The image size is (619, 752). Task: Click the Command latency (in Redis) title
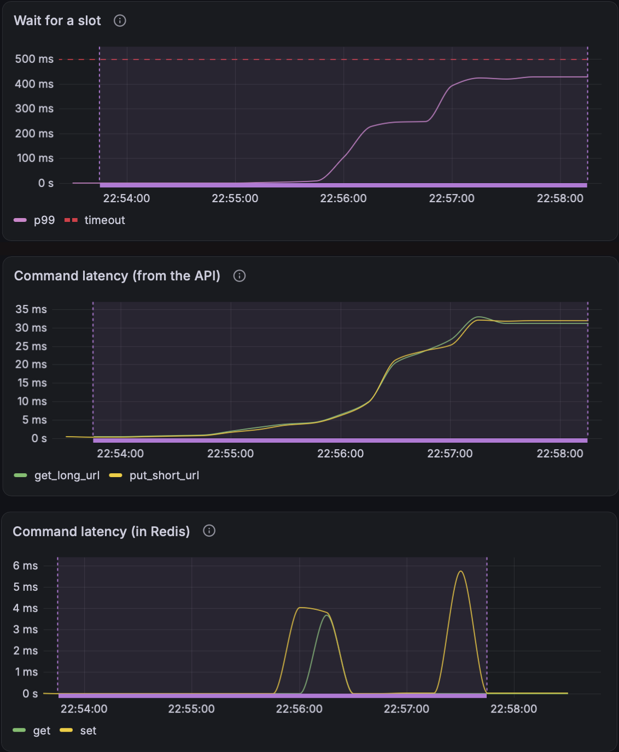click(101, 531)
